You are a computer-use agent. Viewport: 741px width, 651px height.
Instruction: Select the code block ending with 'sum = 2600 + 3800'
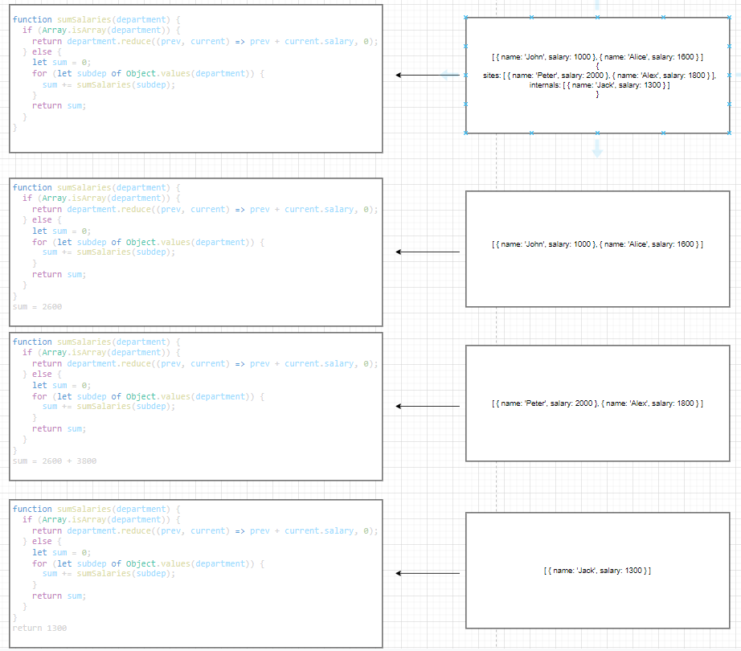(x=195, y=407)
